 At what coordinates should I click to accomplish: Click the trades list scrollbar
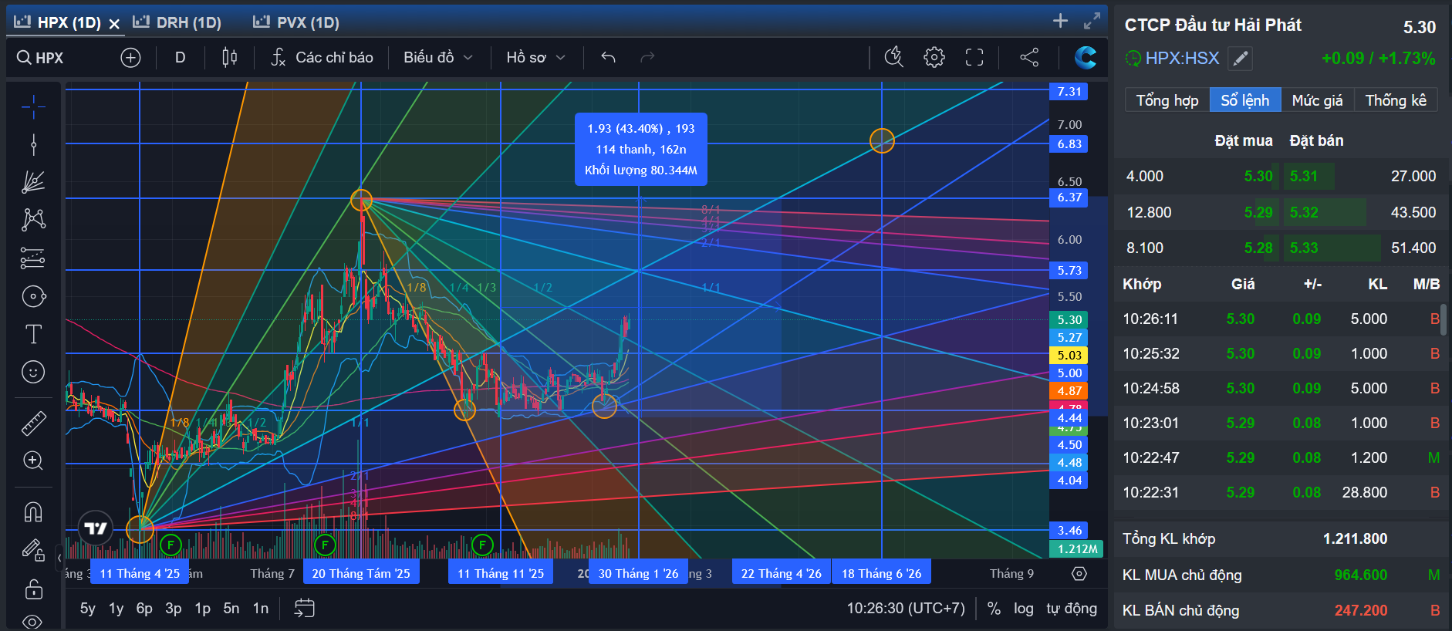1444,319
